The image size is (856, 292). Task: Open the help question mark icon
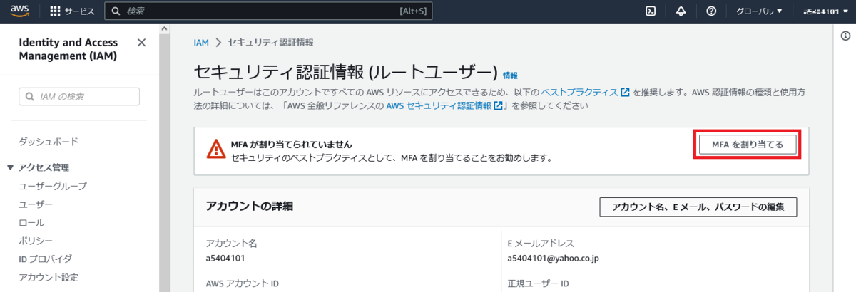click(x=711, y=11)
